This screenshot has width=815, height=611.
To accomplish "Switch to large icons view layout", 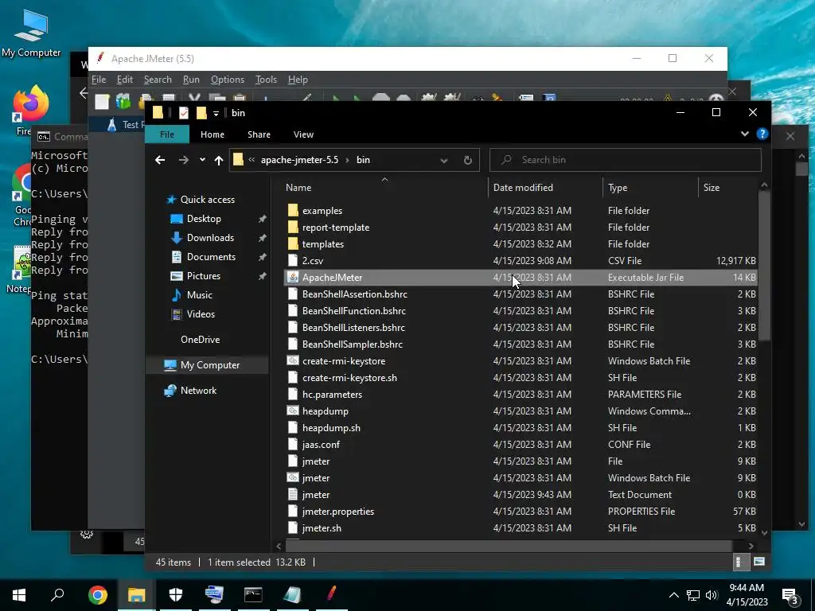I will pos(758,562).
